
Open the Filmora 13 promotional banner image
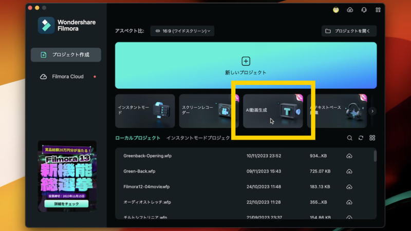(x=67, y=176)
